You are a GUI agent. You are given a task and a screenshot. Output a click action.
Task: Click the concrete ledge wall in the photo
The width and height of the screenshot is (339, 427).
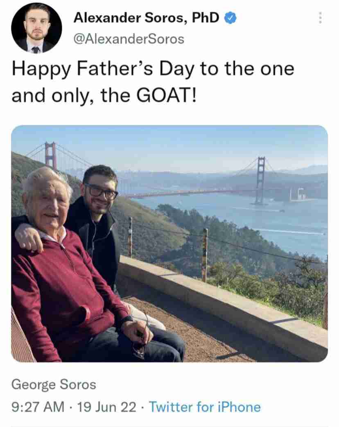click(x=223, y=297)
